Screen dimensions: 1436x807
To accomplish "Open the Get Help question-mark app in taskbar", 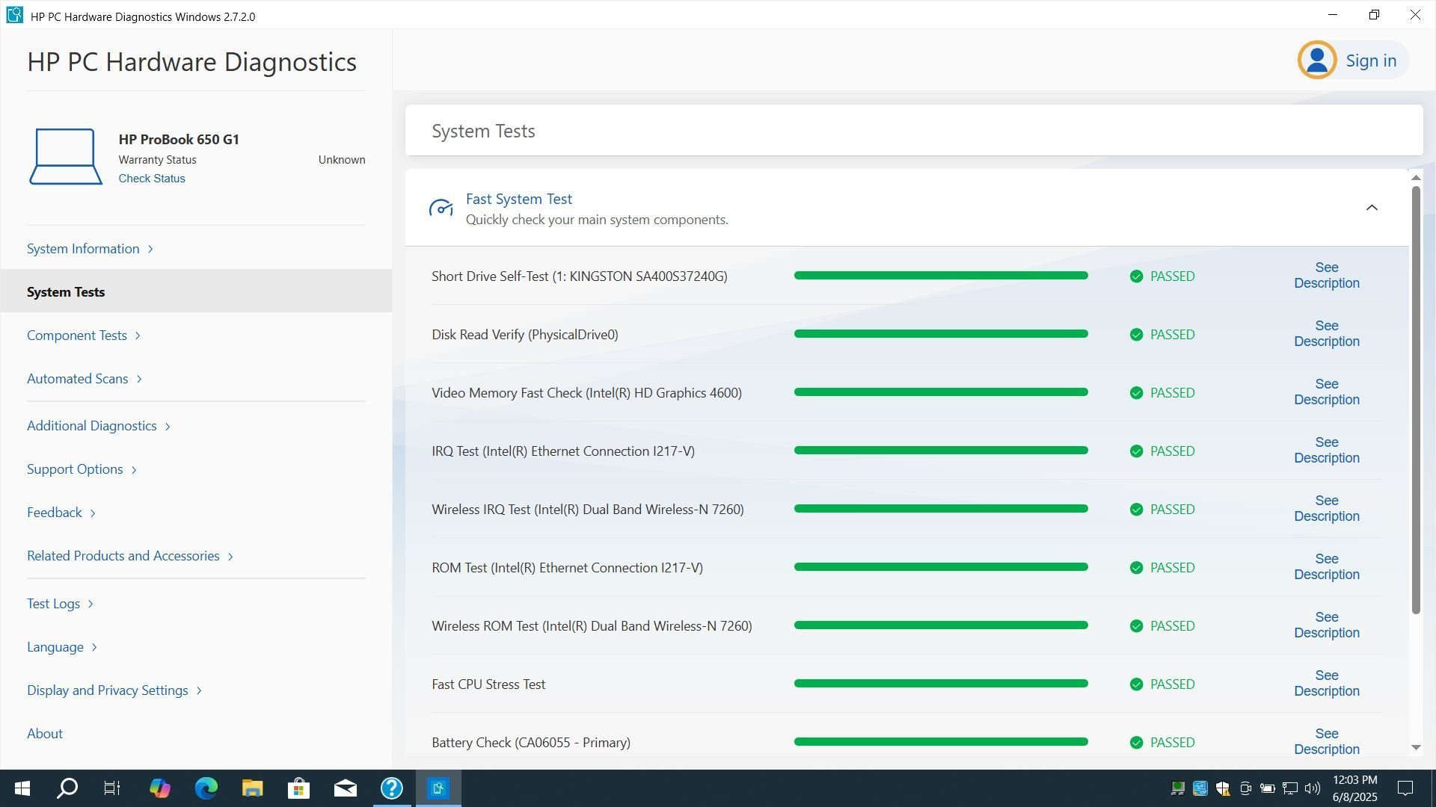I will click(392, 788).
